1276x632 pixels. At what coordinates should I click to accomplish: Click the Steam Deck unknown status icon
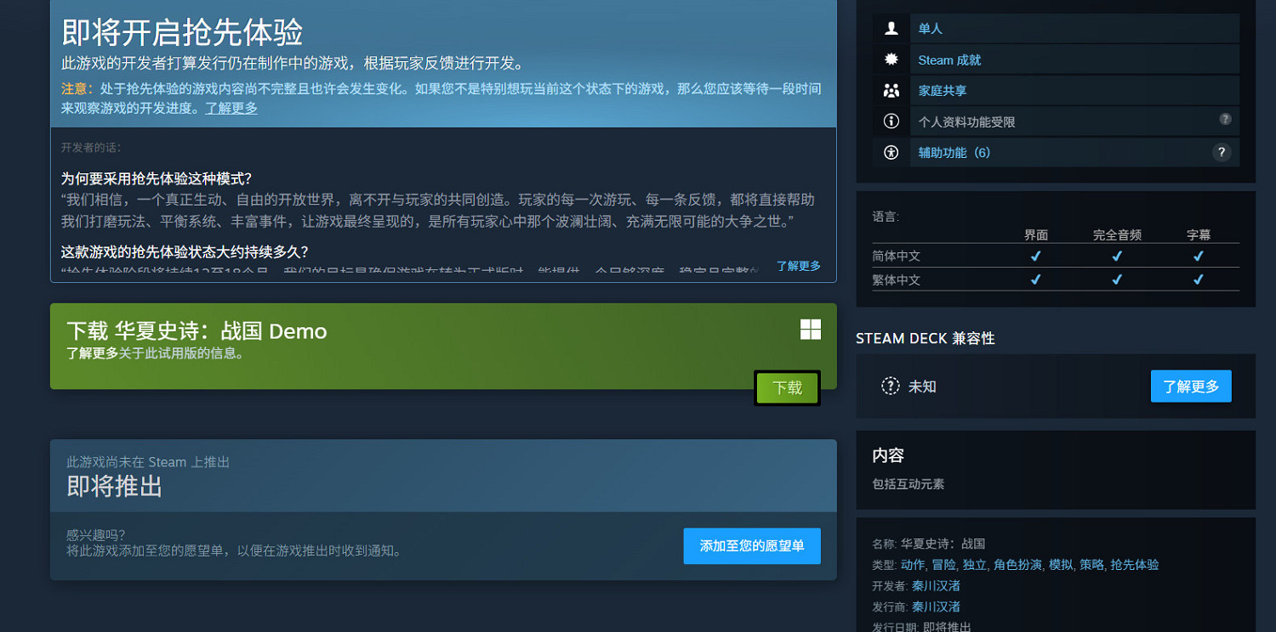coord(890,387)
